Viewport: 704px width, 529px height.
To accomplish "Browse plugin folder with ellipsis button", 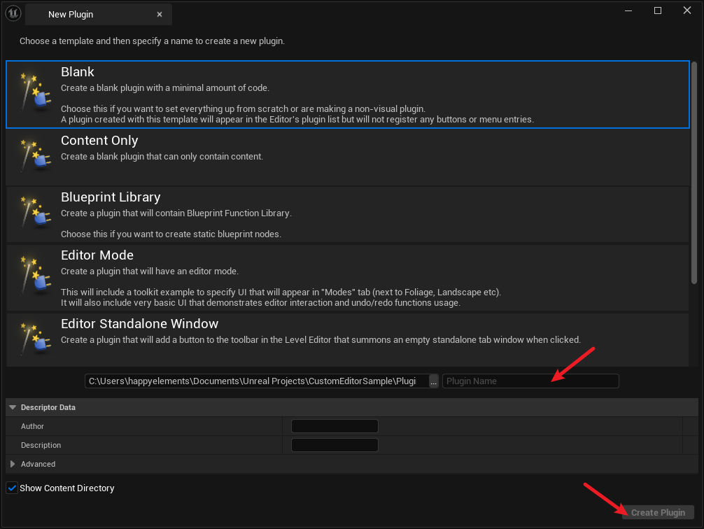I will 434,381.
